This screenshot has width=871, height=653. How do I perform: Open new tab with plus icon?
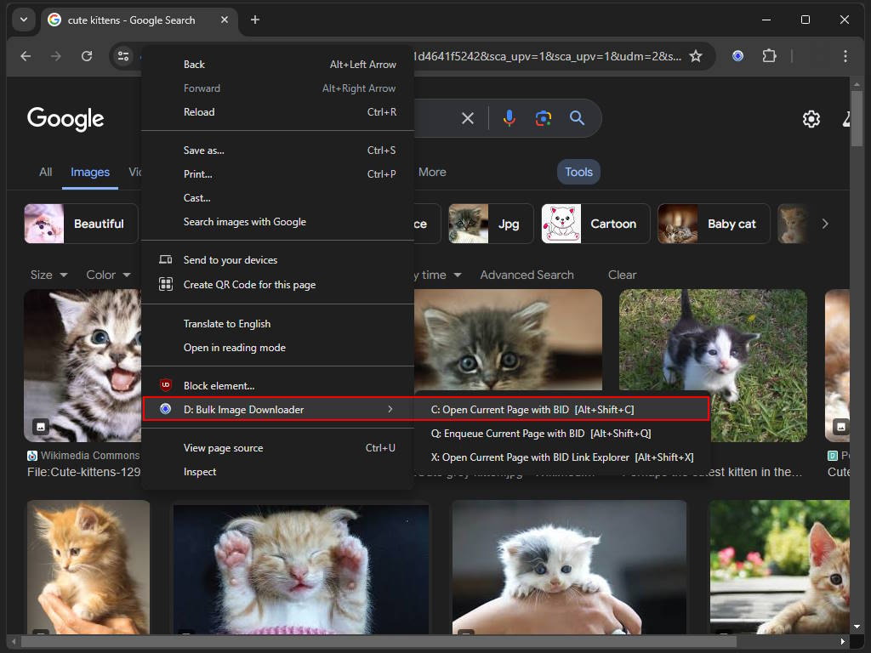click(255, 20)
